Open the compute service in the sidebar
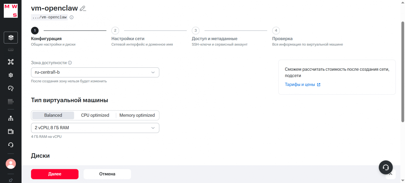 click(10, 37)
